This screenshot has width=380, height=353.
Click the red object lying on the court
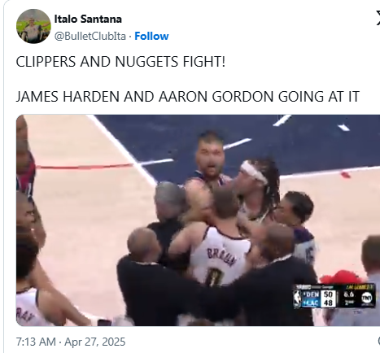point(346,174)
